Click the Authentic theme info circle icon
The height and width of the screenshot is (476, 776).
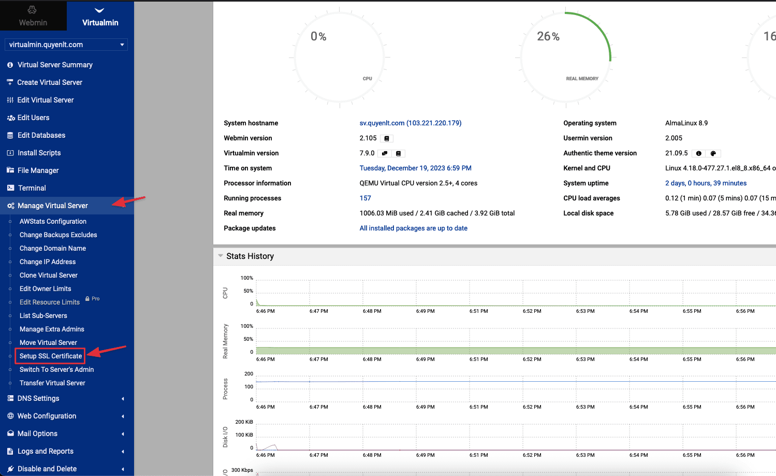click(x=699, y=154)
